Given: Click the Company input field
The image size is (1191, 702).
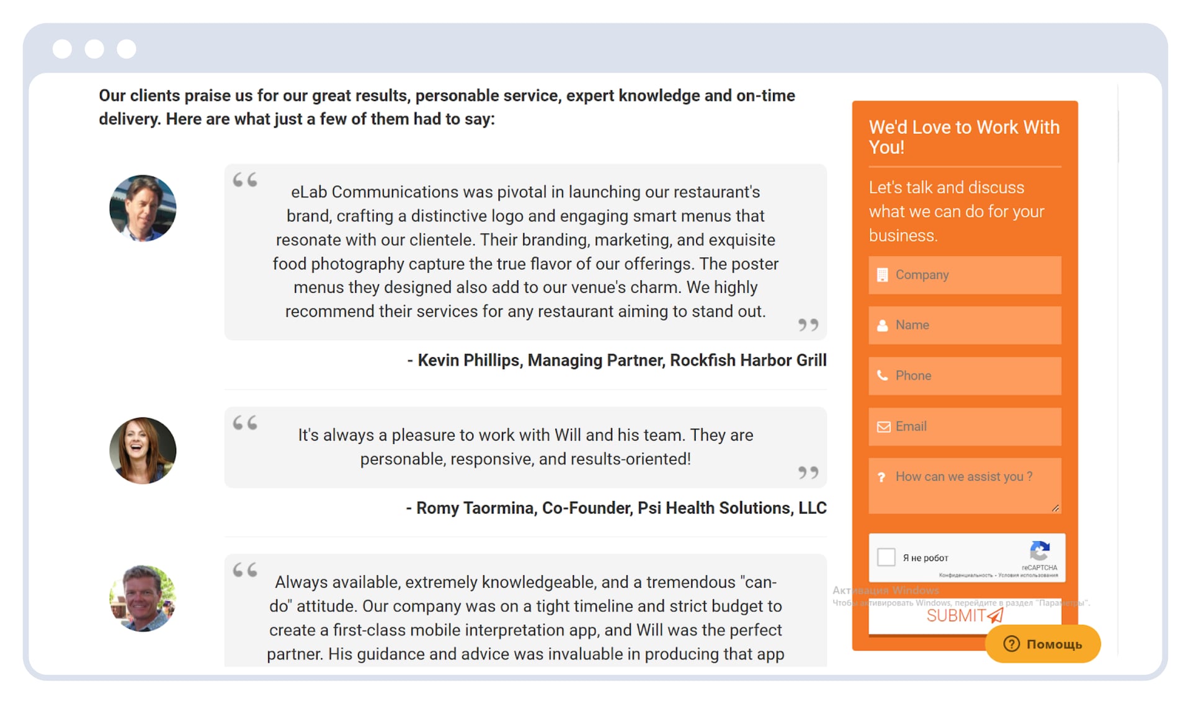Looking at the screenshot, I should pyautogui.click(x=965, y=275).
